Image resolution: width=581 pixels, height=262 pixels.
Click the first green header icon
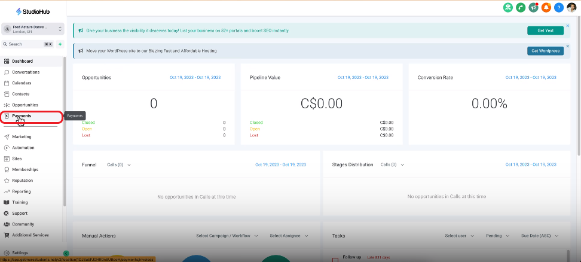[x=507, y=7]
